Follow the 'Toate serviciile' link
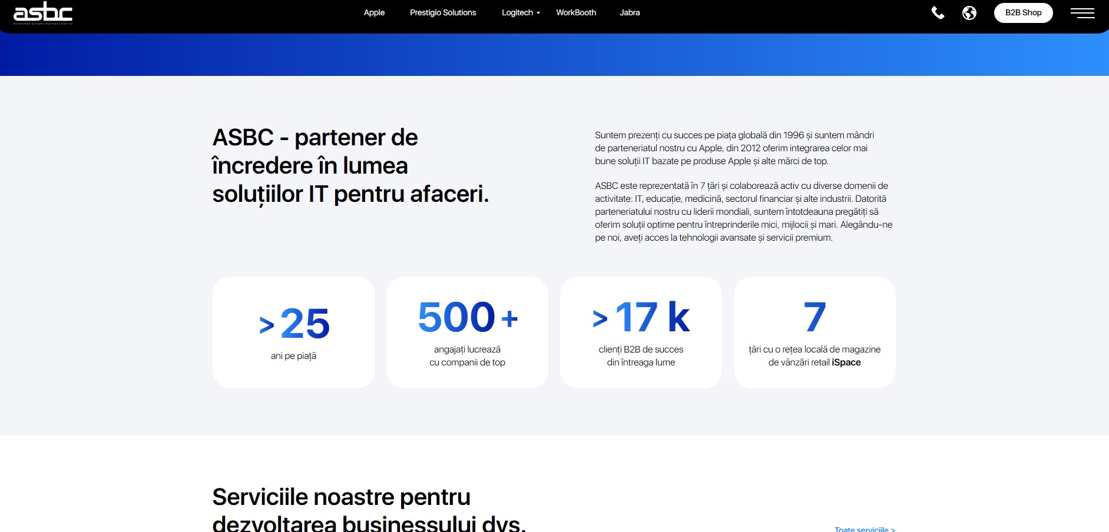The width and height of the screenshot is (1109, 532). tap(865, 529)
